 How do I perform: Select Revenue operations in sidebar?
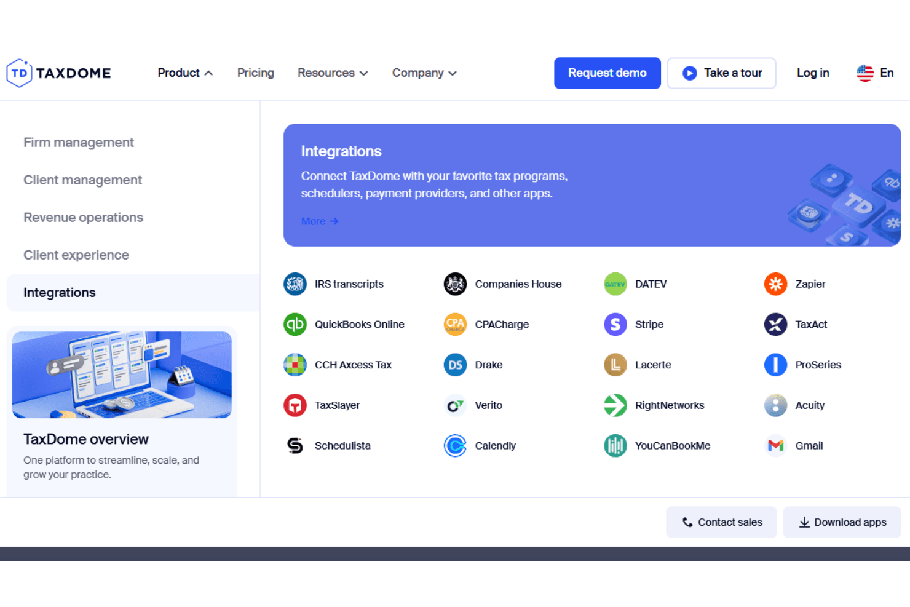83,218
